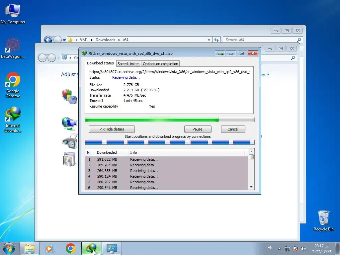Open File Explorer from taskbar

[x=30, y=248]
